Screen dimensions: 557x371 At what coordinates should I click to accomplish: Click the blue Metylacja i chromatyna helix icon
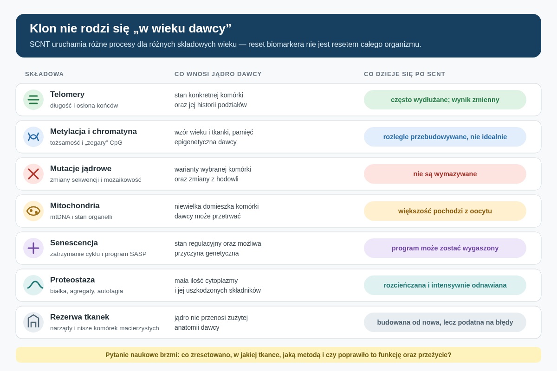click(33, 137)
